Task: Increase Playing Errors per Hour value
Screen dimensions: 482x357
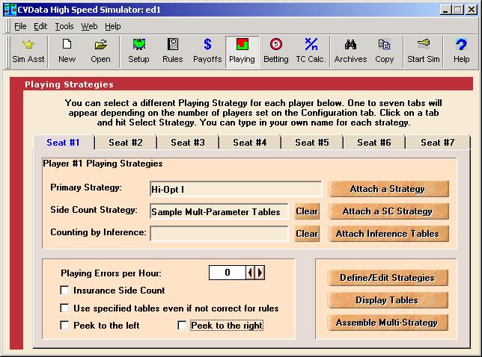Action: tap(260, 273)
